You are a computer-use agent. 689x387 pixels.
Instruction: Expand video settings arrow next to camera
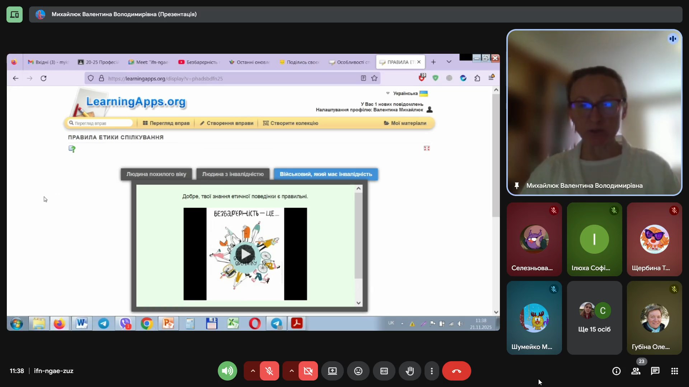[291, 371]
